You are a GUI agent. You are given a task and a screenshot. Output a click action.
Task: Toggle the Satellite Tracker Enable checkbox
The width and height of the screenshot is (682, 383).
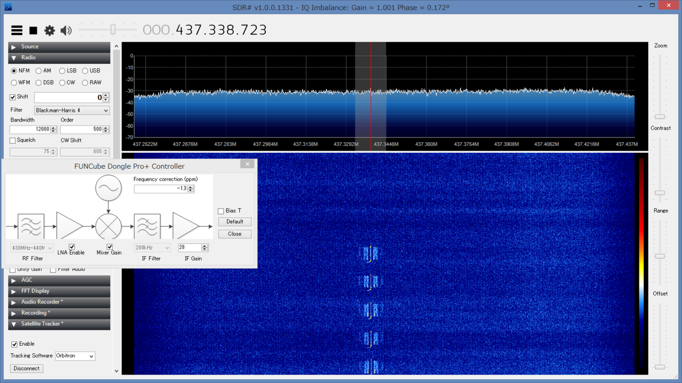[14, 344]
